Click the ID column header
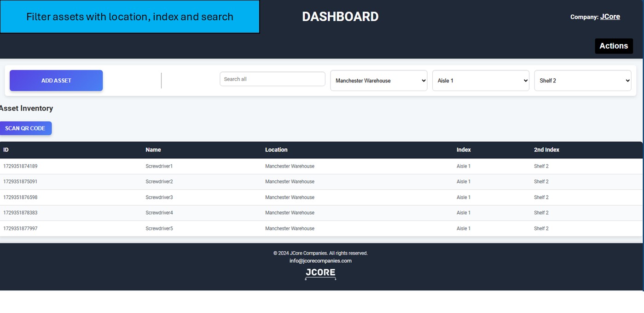The height and width of the screenshot is (313, 644). 6,150
